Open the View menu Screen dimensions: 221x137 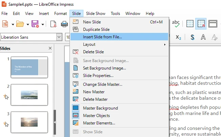coord(29,14)
